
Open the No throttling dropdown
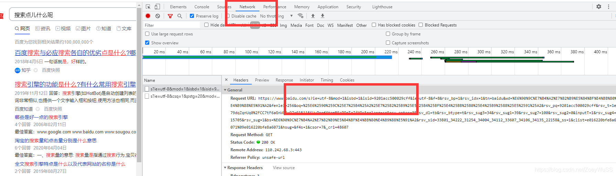pos(277,16)
